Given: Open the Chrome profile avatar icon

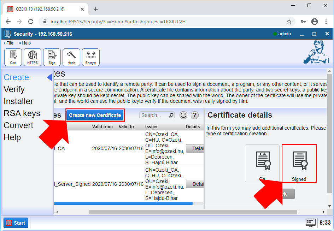Looking at the screenshot, I should pyautogui.click(x=315, y=22).
